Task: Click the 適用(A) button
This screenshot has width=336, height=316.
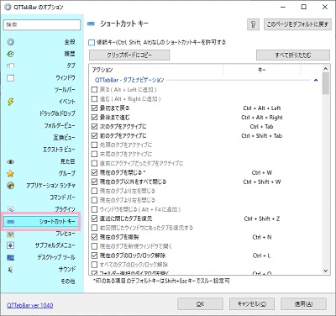Action: pyautogui.click(x=304, y=304)
